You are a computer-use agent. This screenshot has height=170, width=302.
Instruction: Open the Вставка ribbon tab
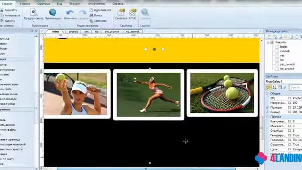(x=25, y=4)
